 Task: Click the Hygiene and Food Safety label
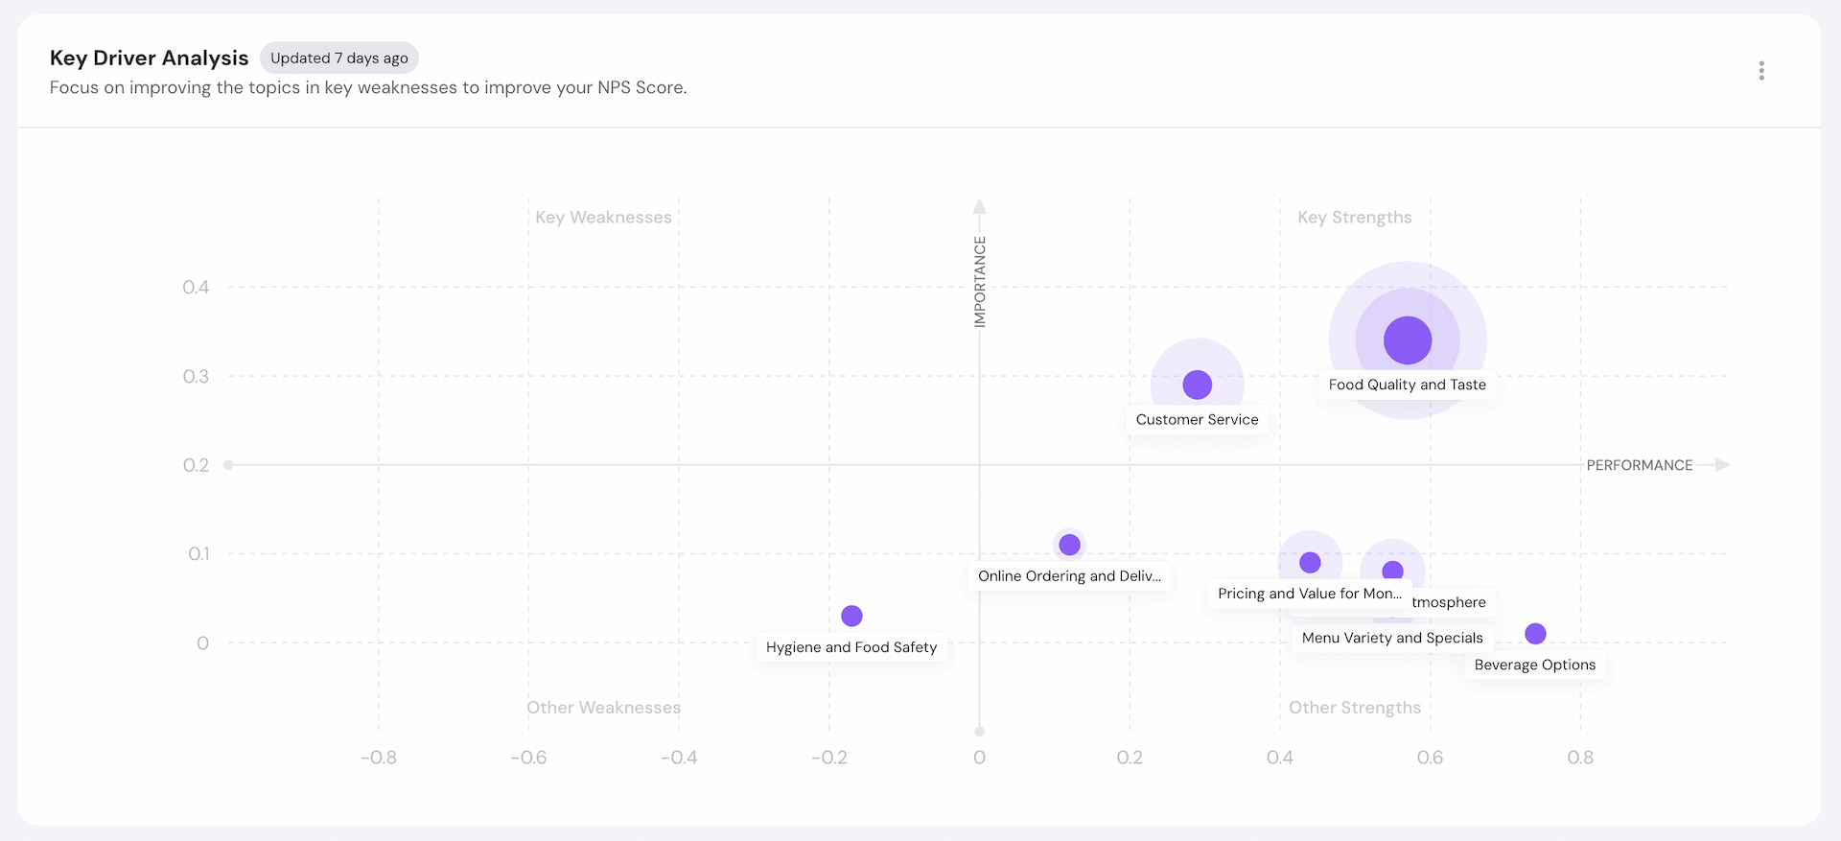pyautogui.click(x=851, y=647)
